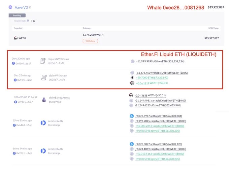229x169 pixels.
Task: Open transaction hash 0x7d61...c4d6
Action: (x=24, y=153)
